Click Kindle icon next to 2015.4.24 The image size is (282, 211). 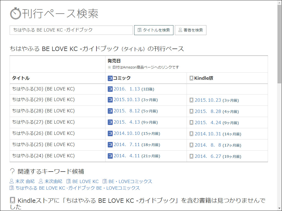(192, 122)
